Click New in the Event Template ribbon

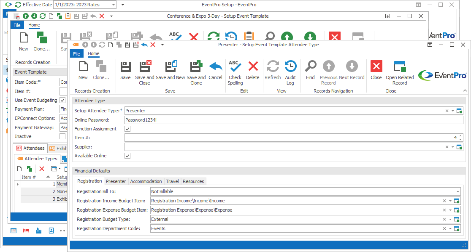click(24, 42)
